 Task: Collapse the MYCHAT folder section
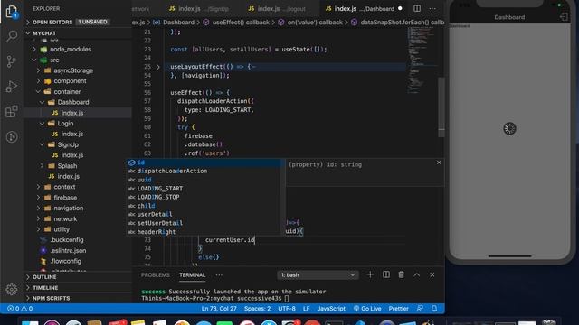[44, 33]
